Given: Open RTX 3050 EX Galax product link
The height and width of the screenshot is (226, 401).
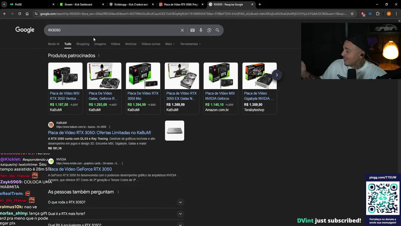Looking at the screenshot, I should (x=182, y=96).
